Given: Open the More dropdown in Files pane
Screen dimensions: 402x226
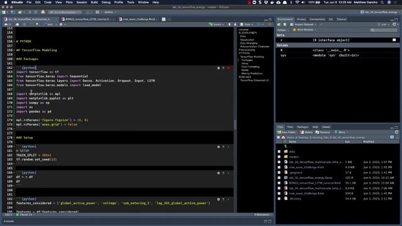Looking at the screenshot, I should (342, 132).
